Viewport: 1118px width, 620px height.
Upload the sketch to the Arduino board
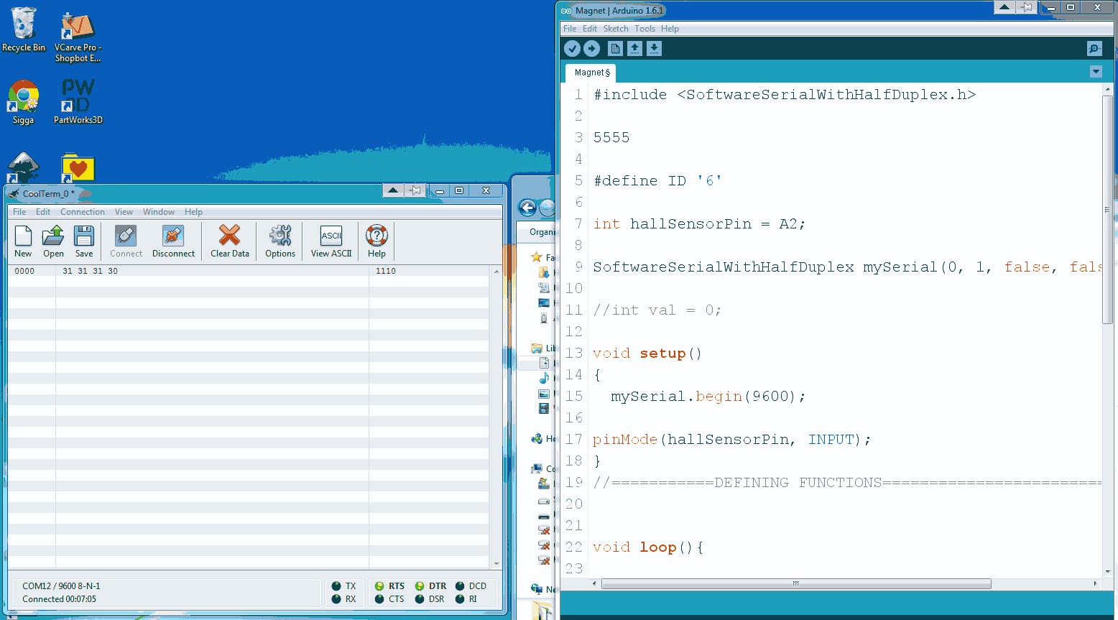591,48
